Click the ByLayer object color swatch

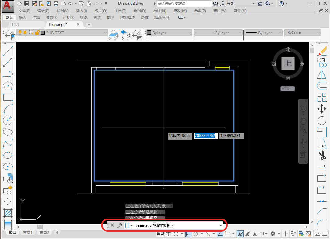pyautogui.click(x=149, y=33)
